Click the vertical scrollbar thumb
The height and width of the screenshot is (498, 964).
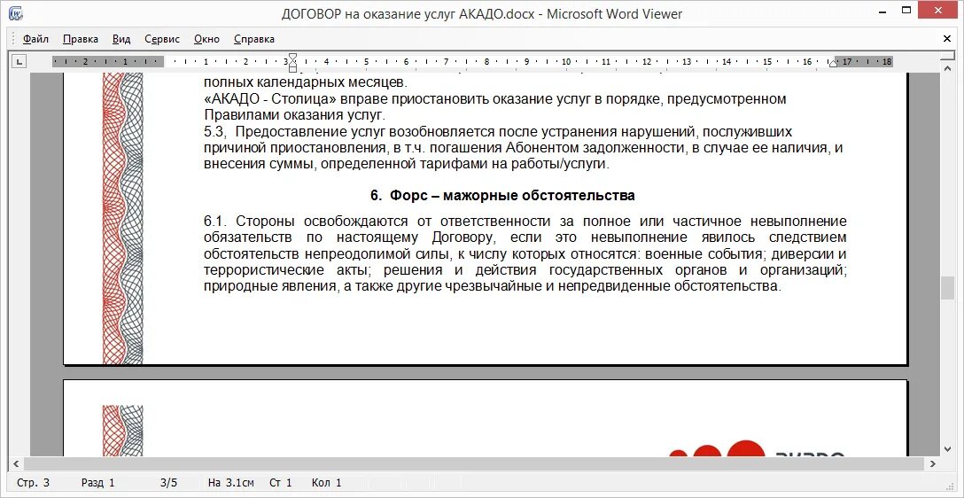click(x=947, y=289)
